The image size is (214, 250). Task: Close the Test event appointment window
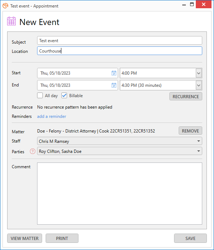coord(204,5)
